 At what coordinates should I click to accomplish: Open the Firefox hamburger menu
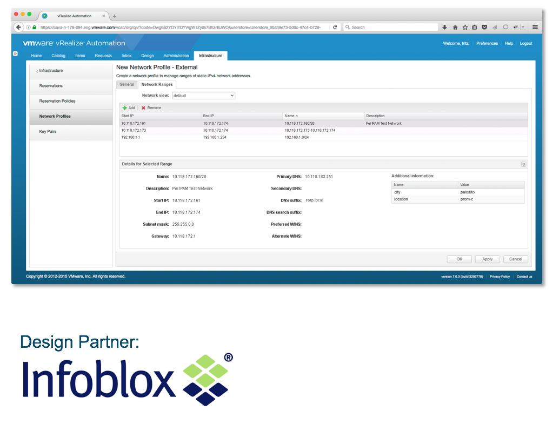(x=535, y=28)
